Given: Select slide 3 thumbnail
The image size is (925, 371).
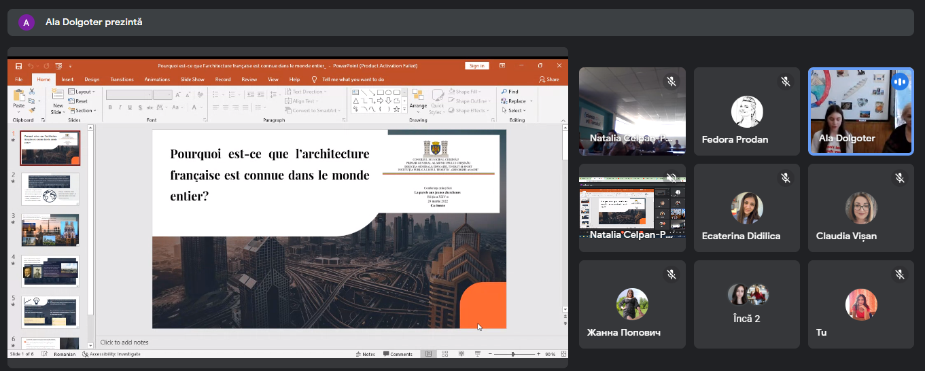Looking at the screenshot, I should pos(50,230).
